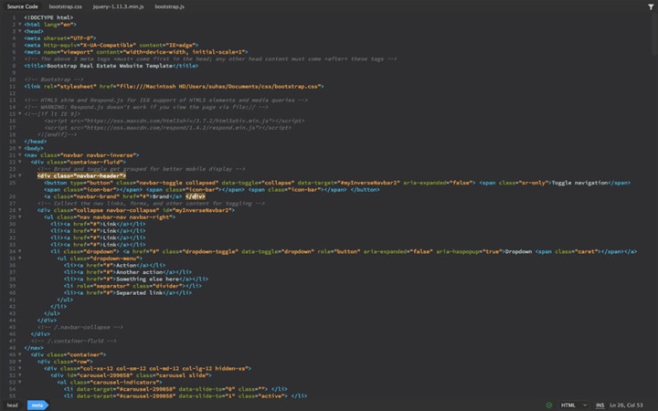The height and width of the screenshot is (411, 658).
Task: Click the bootstrap.css stylesheet link line
Action: (174, 87)
